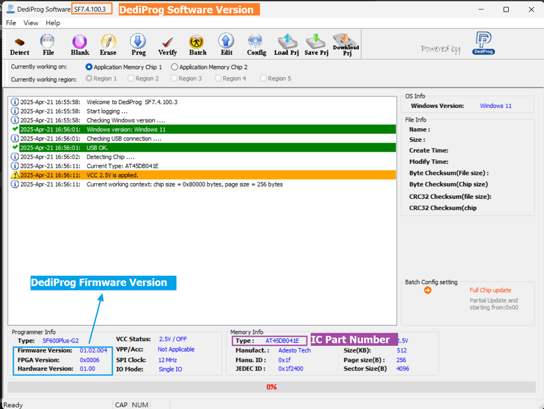Viewport: 544px width, 409px height.
Task: Click Manu. ID value 0x1f
Action: click(x=284, y=360)
